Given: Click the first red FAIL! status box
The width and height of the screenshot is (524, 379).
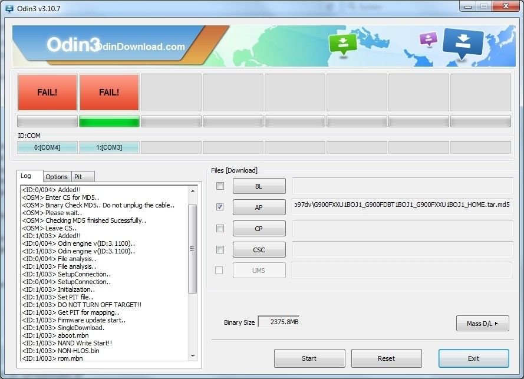Looking at the screenshot, I should pyautogui.click(x=47, y=93).
